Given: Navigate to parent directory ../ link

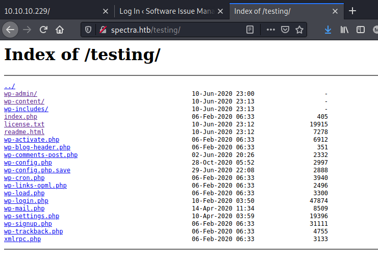Looking at the screenshot, I should click(x=10, y=86).
